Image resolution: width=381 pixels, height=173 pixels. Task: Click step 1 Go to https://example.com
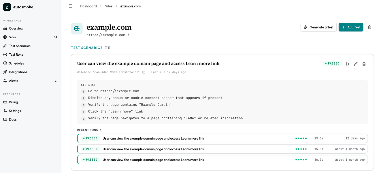tap(114, 91)
